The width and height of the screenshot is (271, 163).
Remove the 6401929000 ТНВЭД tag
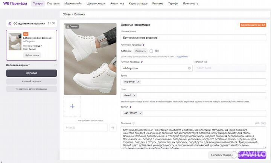(140, 113)
